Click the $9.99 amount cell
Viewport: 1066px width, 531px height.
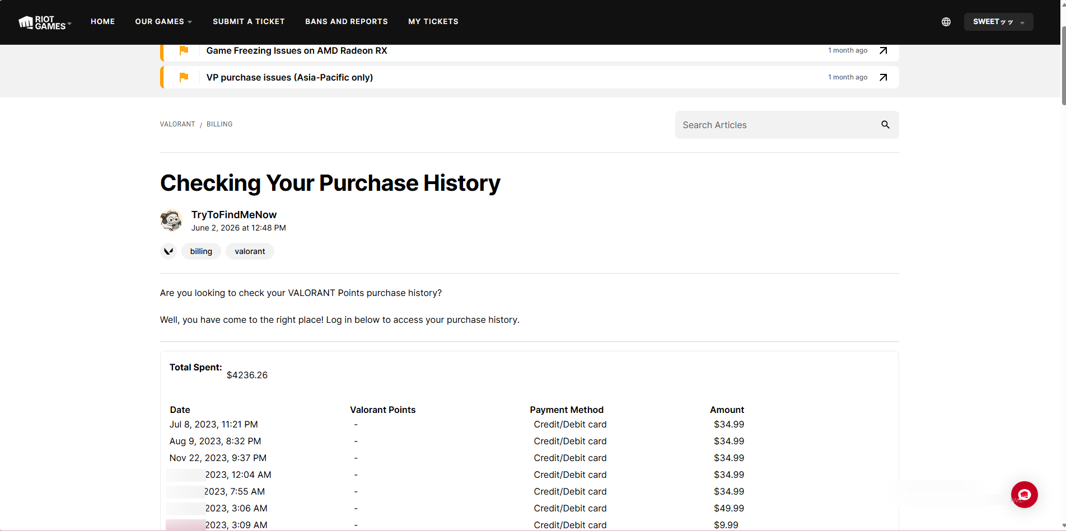click(726, 525)
